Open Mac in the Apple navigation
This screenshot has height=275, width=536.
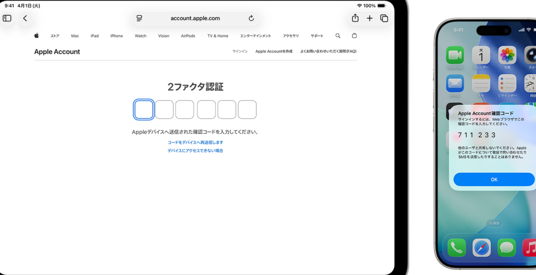pyautogui.click(x=75, y=36)
